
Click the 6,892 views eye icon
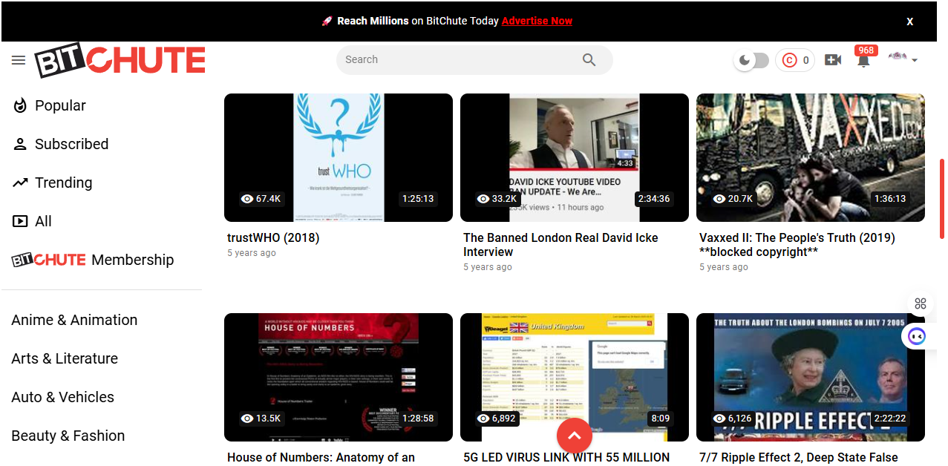click(x=484, y=419)
